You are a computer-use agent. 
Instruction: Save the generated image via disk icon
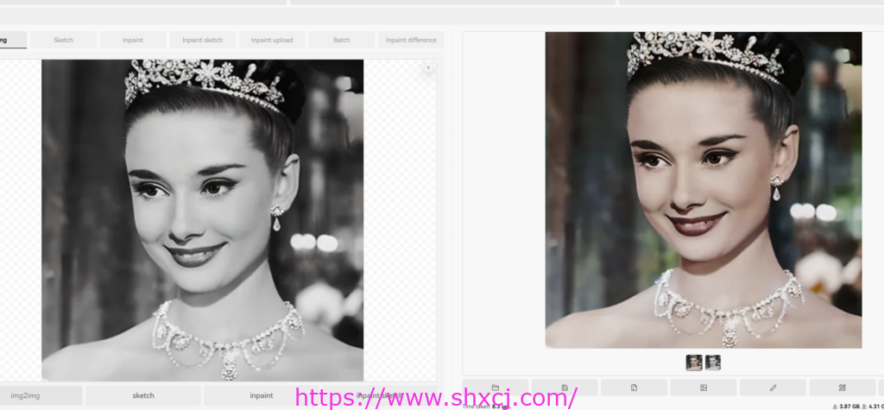(565, 388)
